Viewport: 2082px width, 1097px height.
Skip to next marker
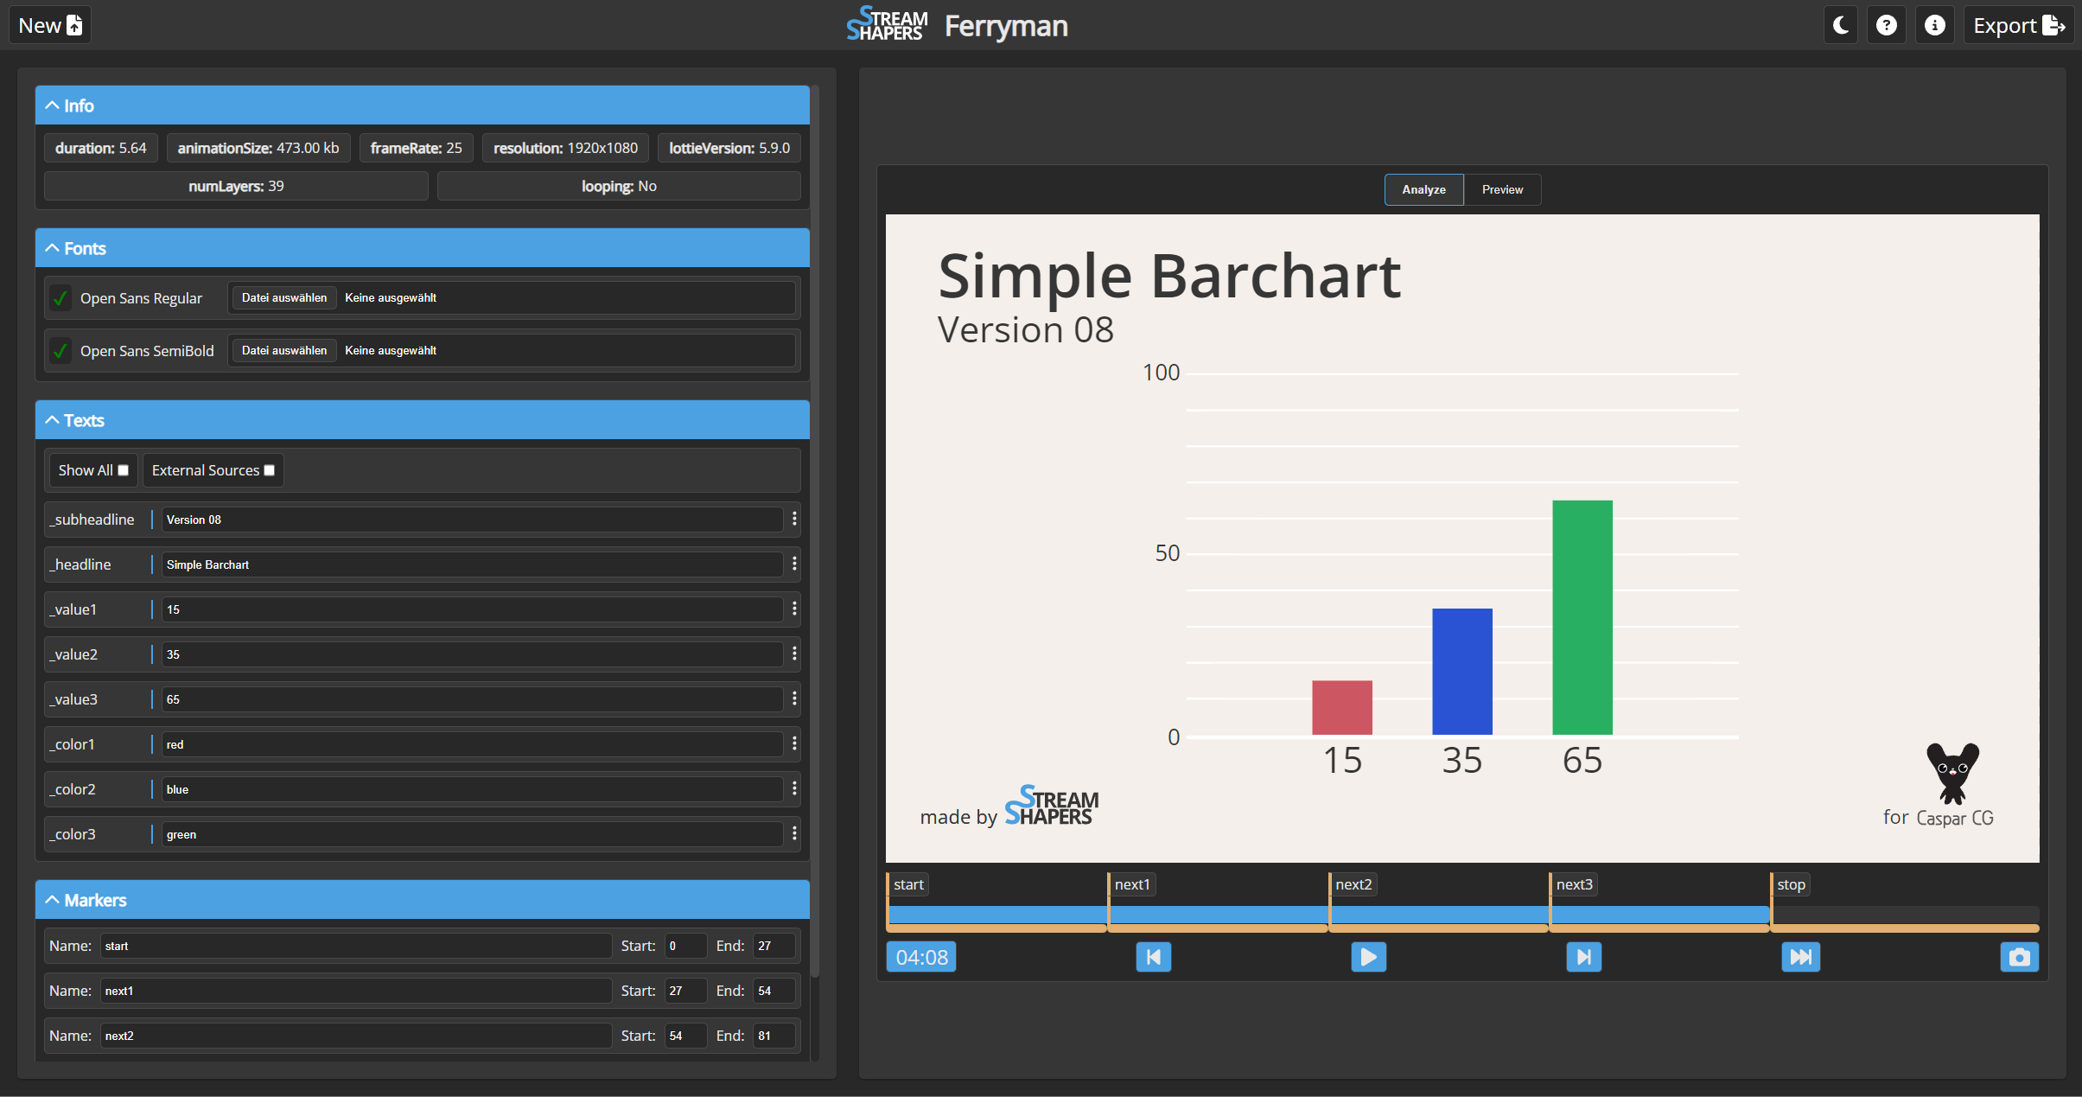pos(1583,957)
